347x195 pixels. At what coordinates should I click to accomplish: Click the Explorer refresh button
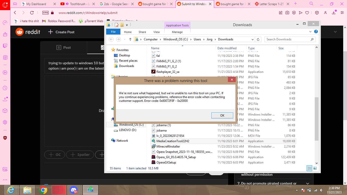pyautogui.click(x=258, y=39)
